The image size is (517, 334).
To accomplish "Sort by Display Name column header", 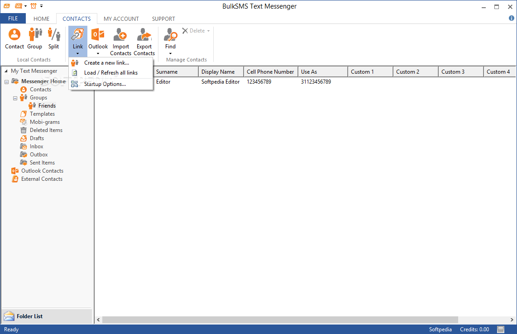I will point(221,72).
